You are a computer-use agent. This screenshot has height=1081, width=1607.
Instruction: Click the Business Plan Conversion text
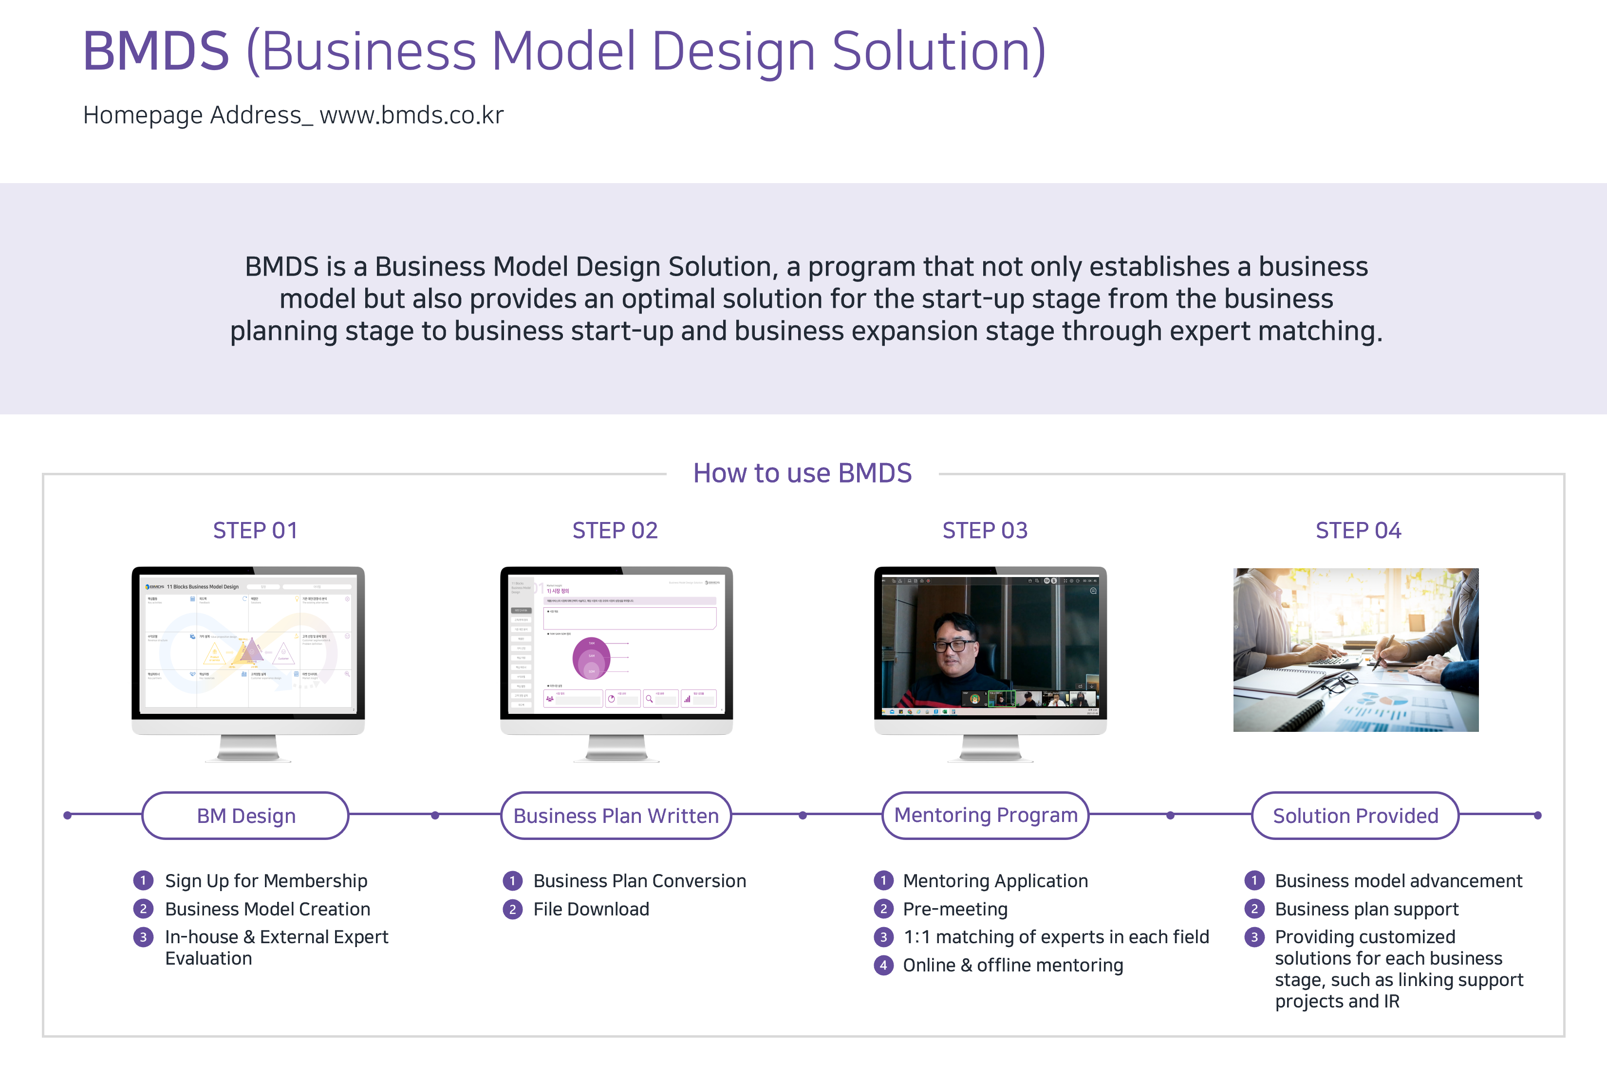[x=640, y=881]
